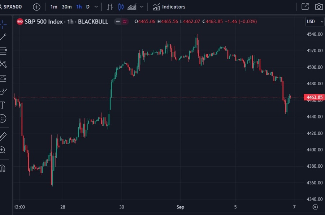Click the change value −1.46 (−0.03%)

click(x=241, y=22)
